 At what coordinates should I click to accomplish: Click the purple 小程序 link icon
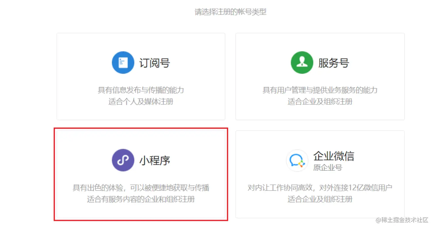123,160
